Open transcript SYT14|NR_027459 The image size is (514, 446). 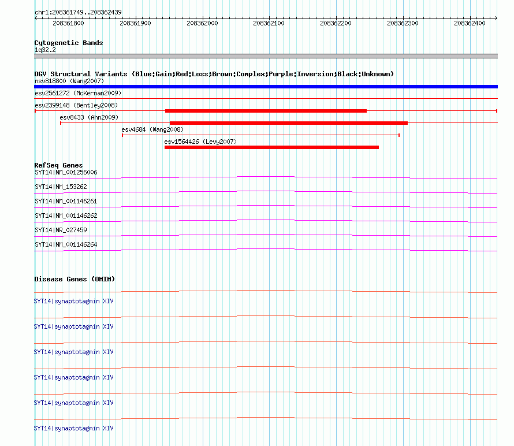[x=61, y=230]
